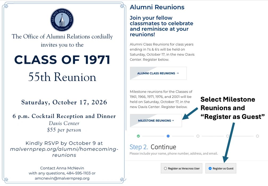Click the top-left corner ornament of the invitation
This screenshot has width=268, height=186.
[x=6, y=6]
